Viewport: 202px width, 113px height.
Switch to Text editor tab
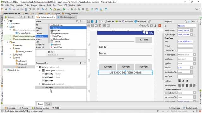(48, 104)
